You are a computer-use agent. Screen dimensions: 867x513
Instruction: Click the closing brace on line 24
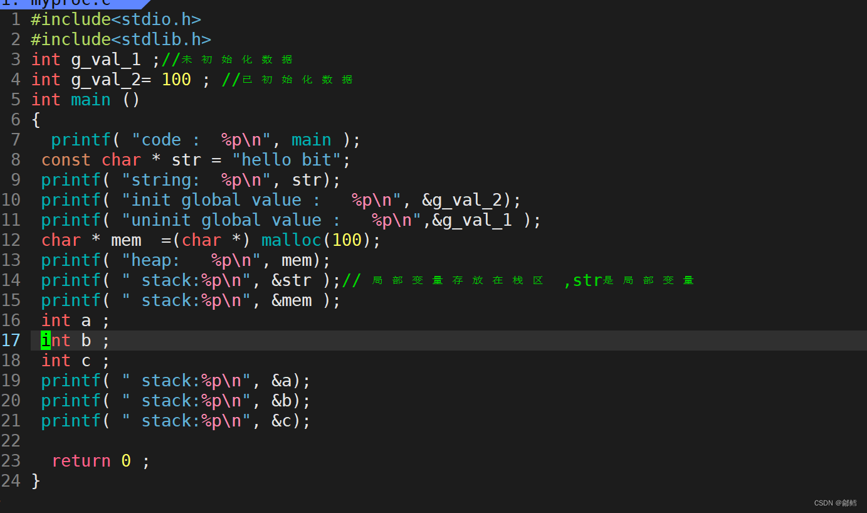(36, 480)
